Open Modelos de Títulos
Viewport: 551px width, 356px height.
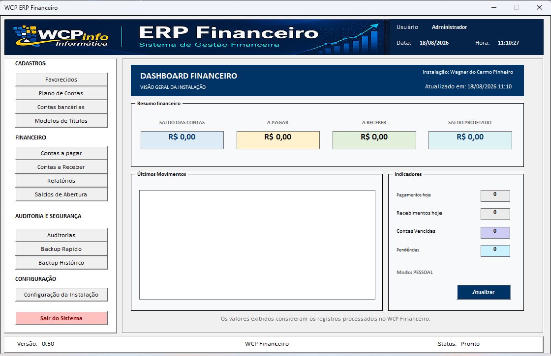click(61, 120)
